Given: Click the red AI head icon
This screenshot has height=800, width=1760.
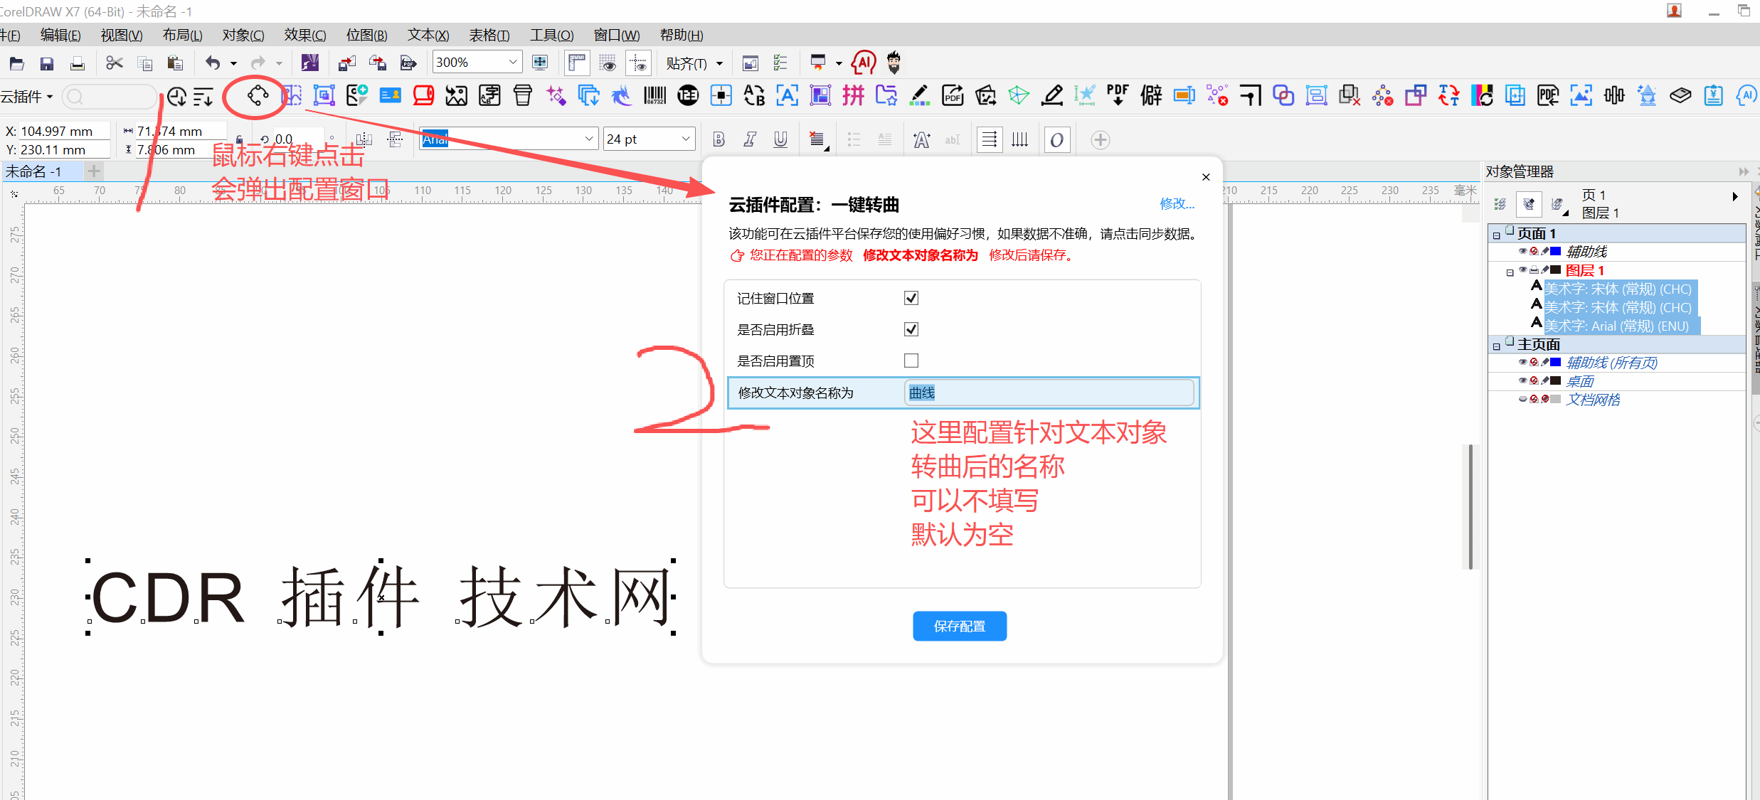Looking at the screenshot, I should [863, 63].
